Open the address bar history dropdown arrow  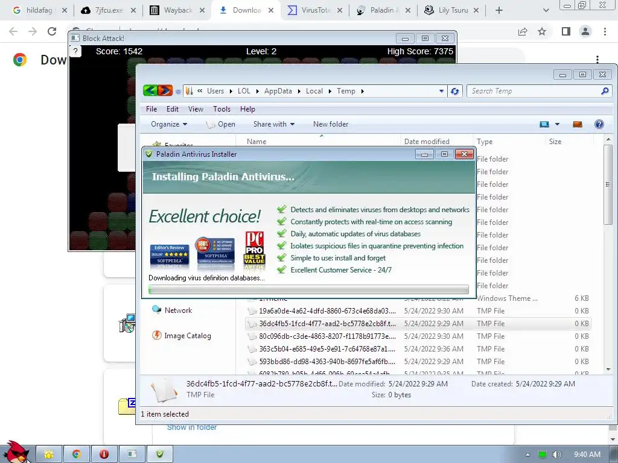click(441, 92)
